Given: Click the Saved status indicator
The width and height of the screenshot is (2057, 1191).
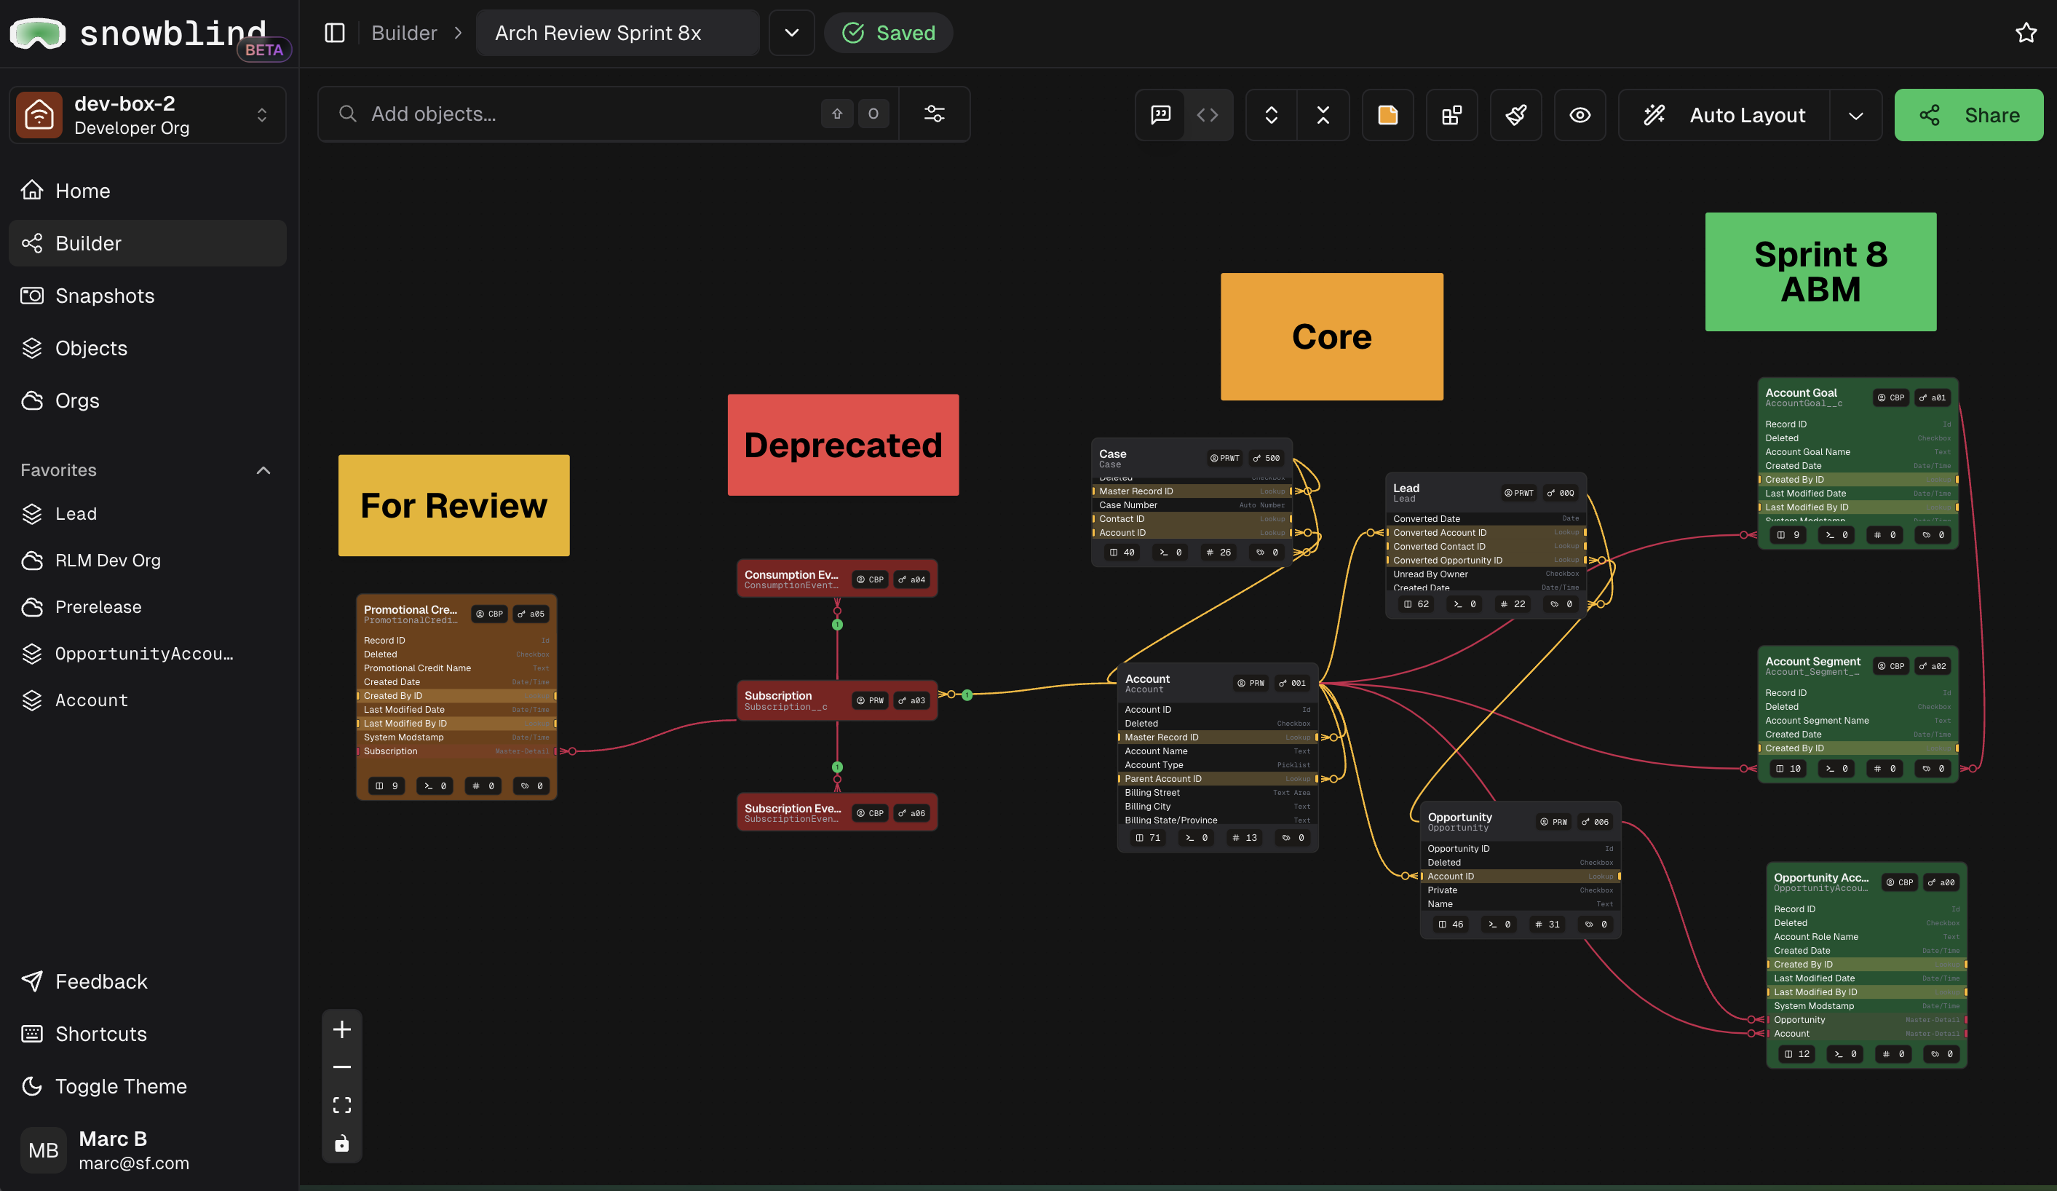Looking at the screenshot, I should coord(888,33).
